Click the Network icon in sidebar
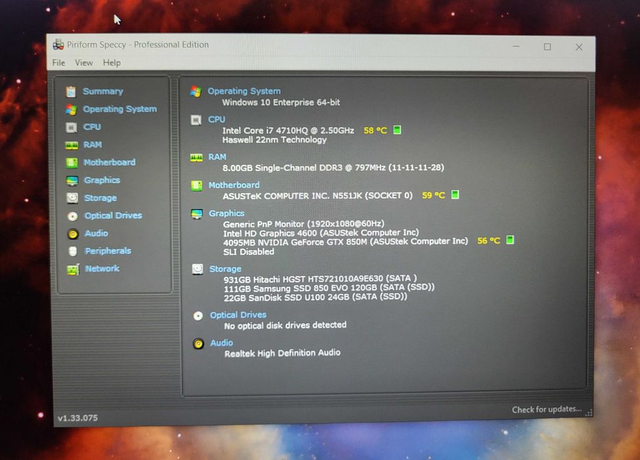Viewport: 640px width, 460px height. 73,269
